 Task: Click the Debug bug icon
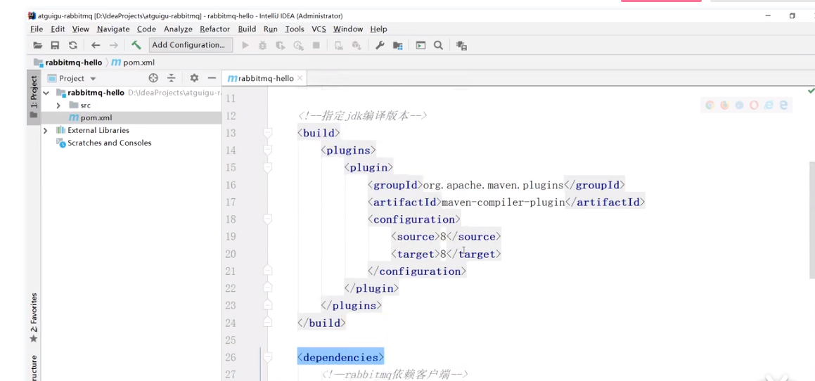click(x=263, y=45)
